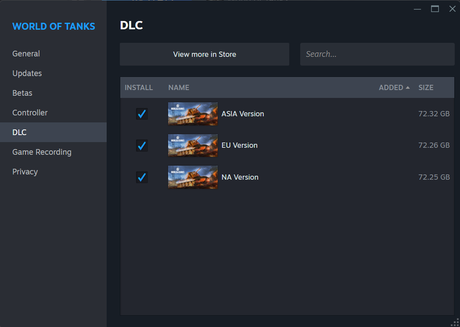Go to Controller settings
The image size is (460, 327).
53,112
